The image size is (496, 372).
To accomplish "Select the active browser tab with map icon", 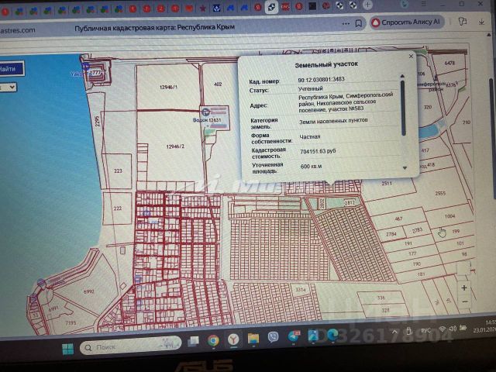I will click(271, 7).
